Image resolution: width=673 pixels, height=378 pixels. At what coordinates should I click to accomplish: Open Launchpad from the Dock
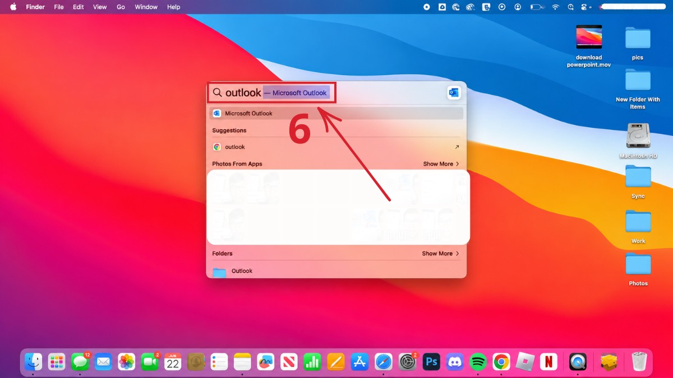coord(57,362)
